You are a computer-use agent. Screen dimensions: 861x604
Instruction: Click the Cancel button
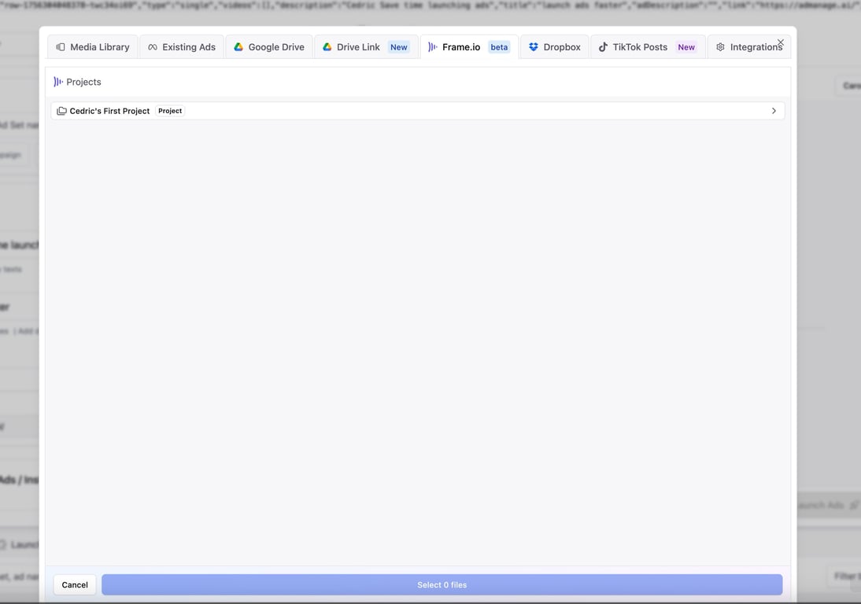click(75, 585)
